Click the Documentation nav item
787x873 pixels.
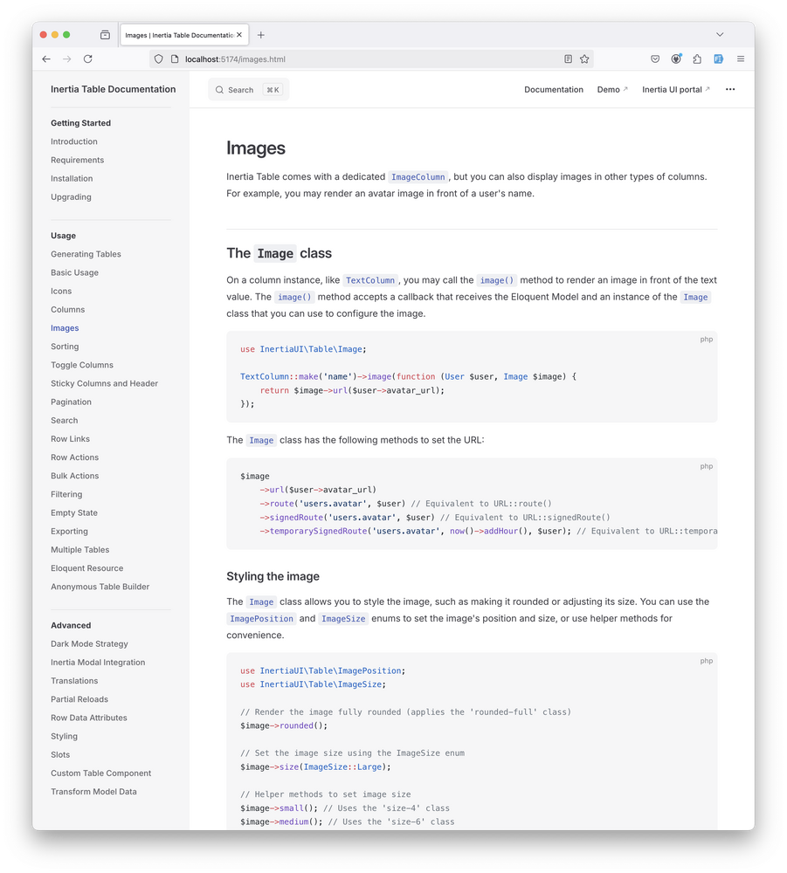click(x=554, y=89)
